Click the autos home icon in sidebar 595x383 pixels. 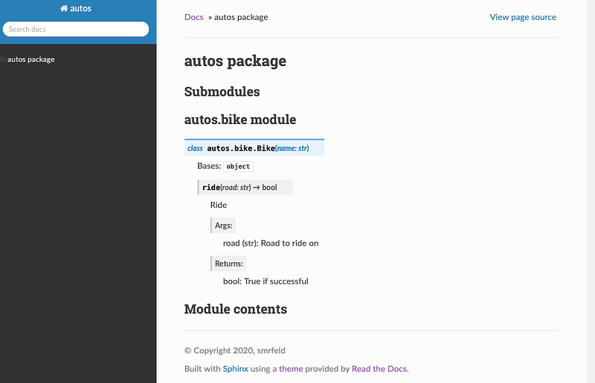(65, 9)
